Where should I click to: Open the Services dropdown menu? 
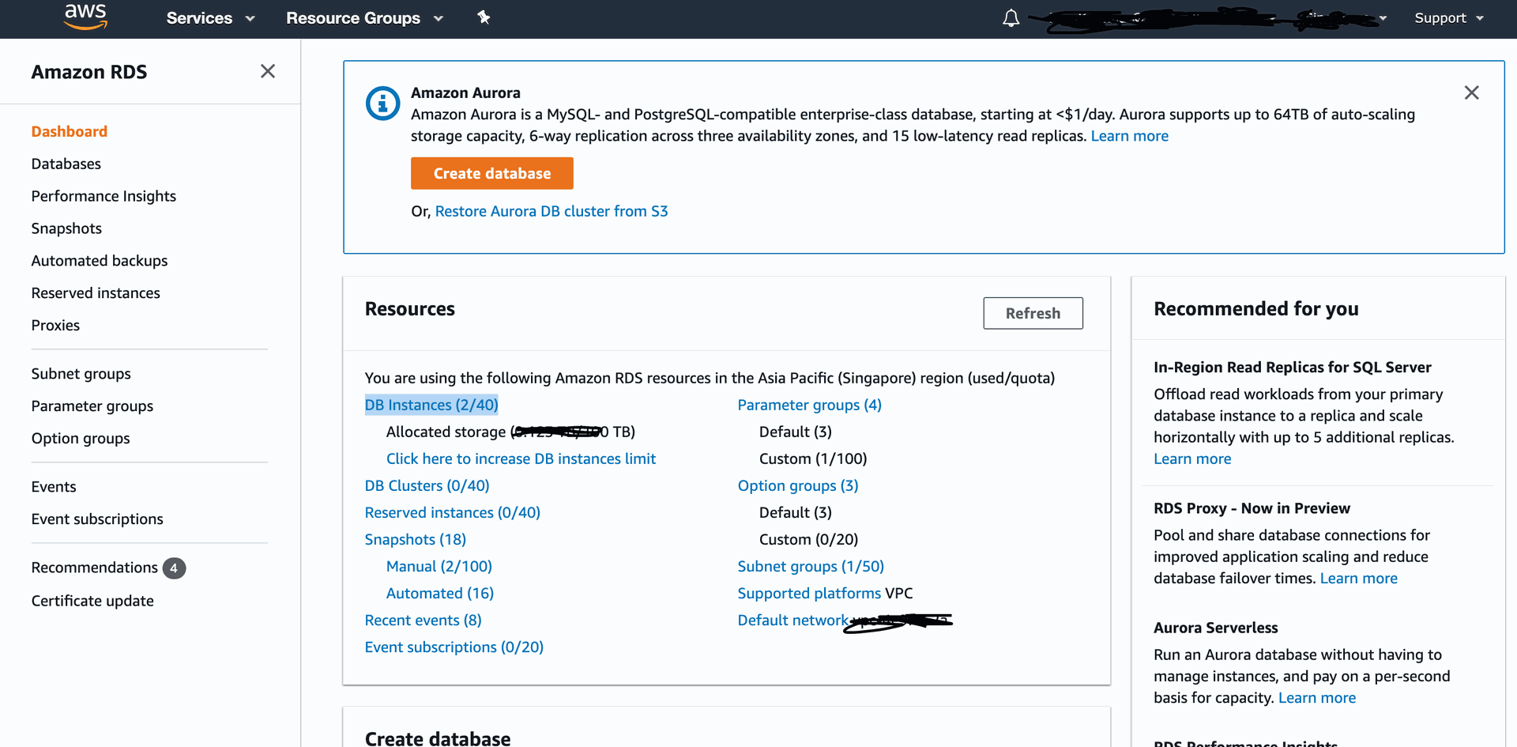(210, 18)
